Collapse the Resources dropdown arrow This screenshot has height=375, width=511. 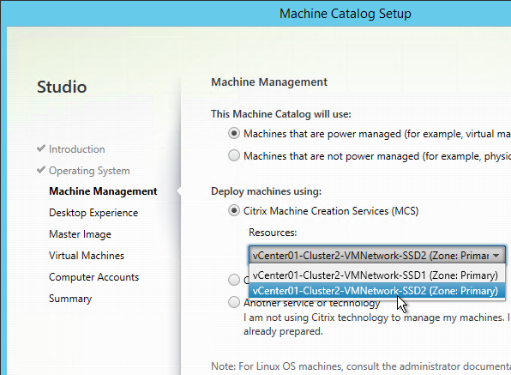(x=496, y=256)
